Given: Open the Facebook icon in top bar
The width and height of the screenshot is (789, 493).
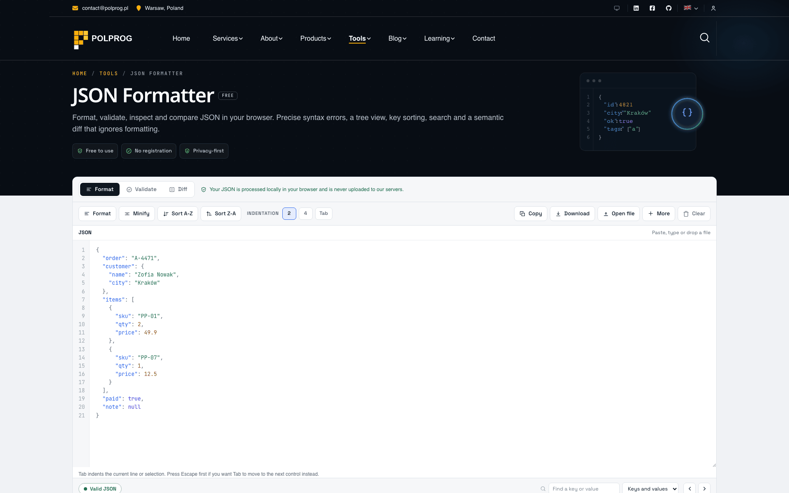Looking at the screenshot, I should pos(652,8).
